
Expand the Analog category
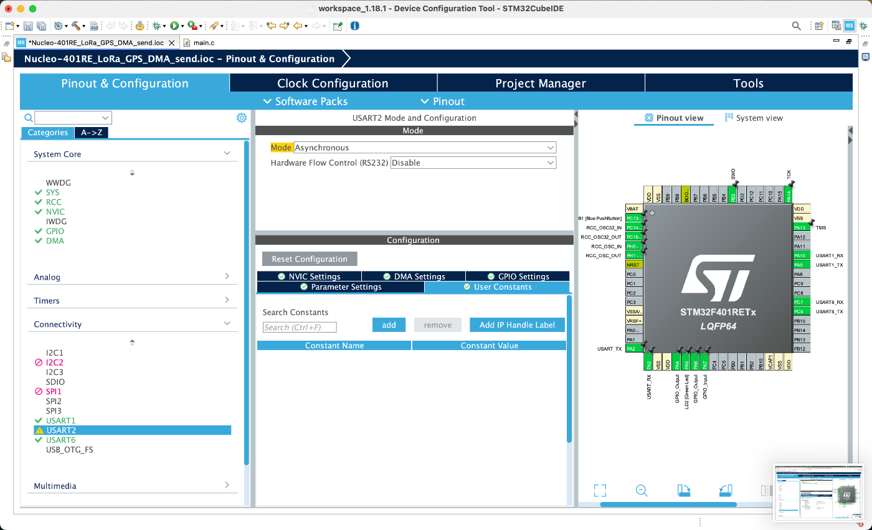(x=227, y=276)
